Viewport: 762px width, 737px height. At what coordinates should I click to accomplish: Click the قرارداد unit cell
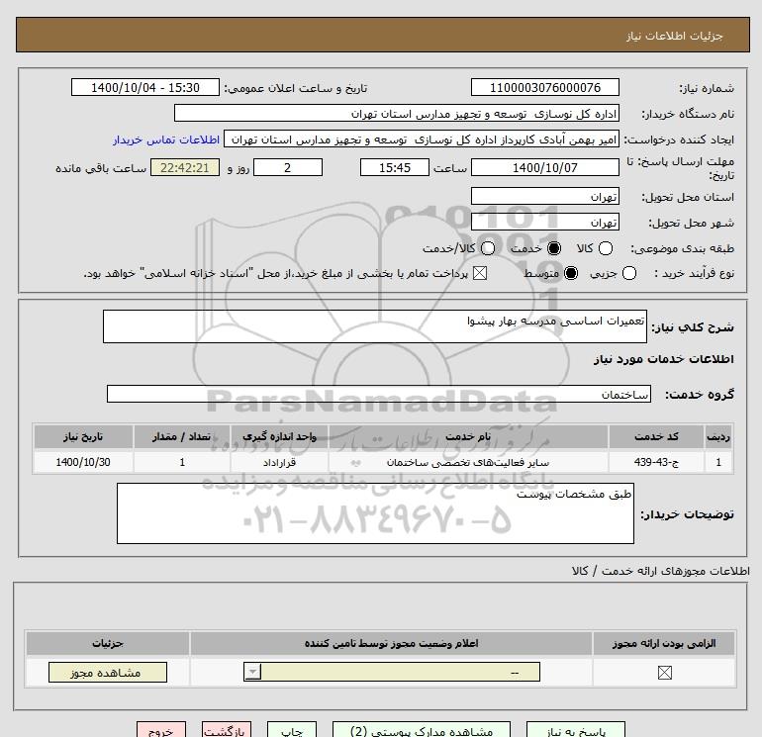point(279,462)
